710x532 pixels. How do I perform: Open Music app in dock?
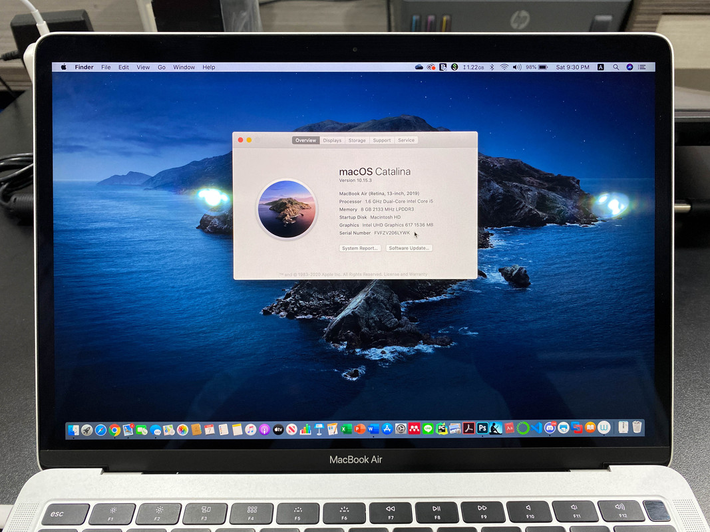(x=250, y=430)
